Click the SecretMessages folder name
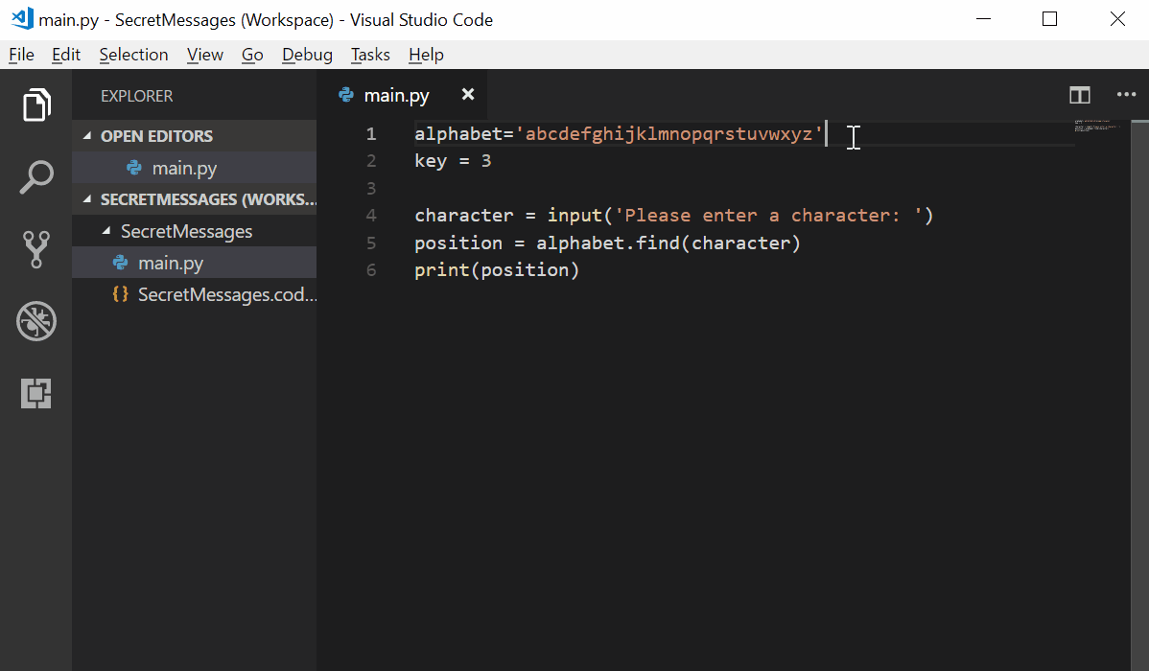This screenshot has height=671, width=1149. click(x=186, y=231)
